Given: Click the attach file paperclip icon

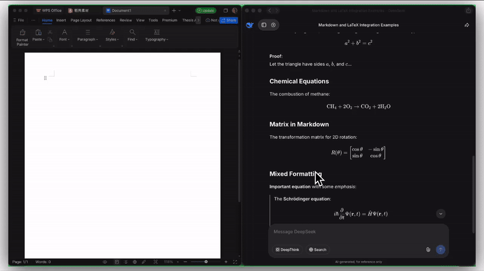Looking at the screenshot, I should [428, 249].
